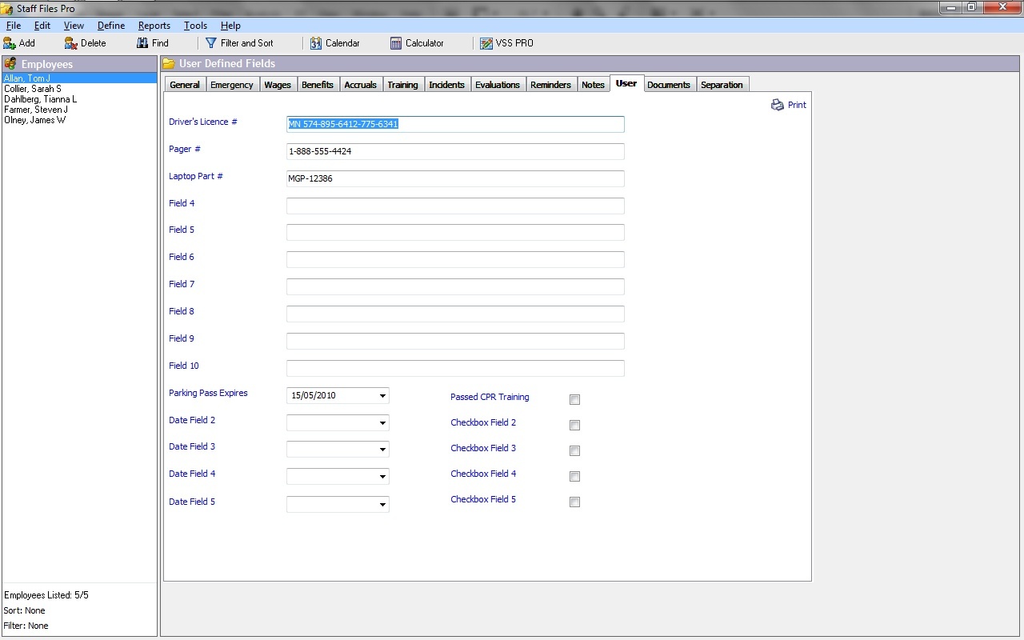Switch to the Documents tab
The image size is (1024, 640).
(669, 84)
